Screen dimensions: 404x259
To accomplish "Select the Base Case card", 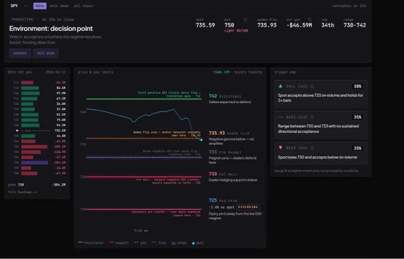I will [x=320, y=125].
